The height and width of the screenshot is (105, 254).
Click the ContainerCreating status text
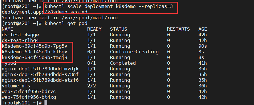(x=134, y=52)
